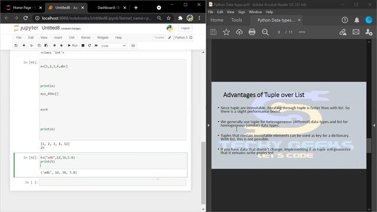Open the Jupyter File menu
The height and width of the screenshot is (212, 377).
pyautogui.click(x=19, y=38)
